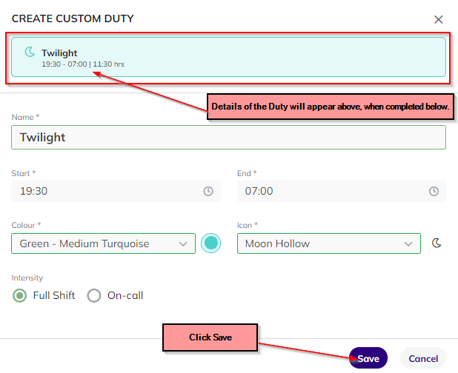Open the Start time clock picker
Viewport: 458px width, 373px height.
point(208,192)
